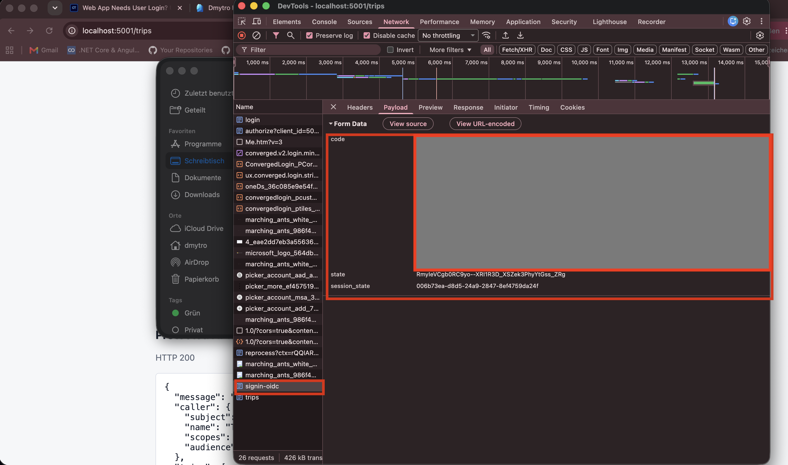This screenshot has width=788, height=465.
Task: Click the funnel filter icon
Action: [276, 35]
